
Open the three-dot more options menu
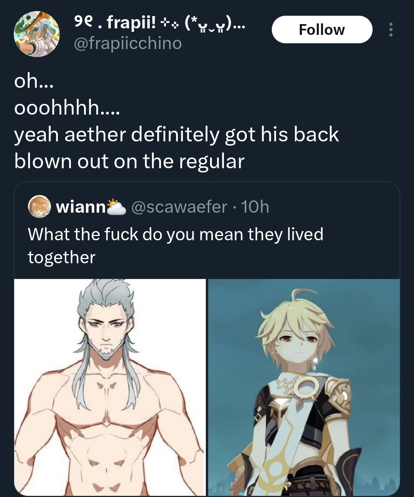[391, 30]
